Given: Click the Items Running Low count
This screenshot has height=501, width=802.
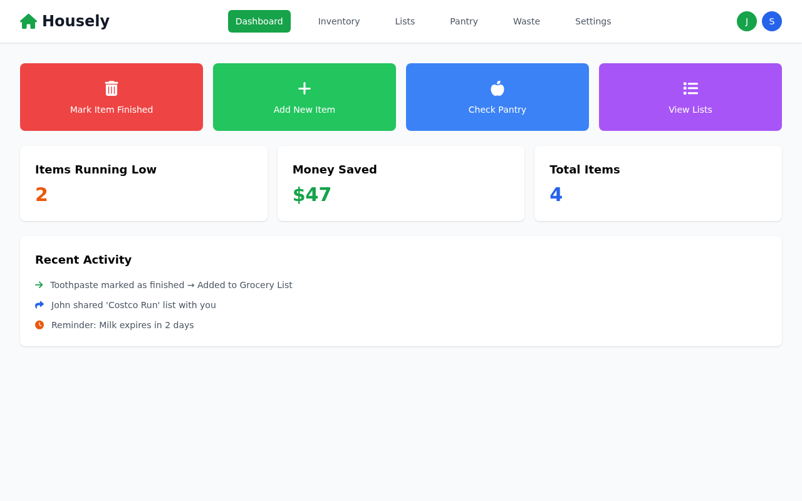Looking at the screenshot, I should point(41,194).
